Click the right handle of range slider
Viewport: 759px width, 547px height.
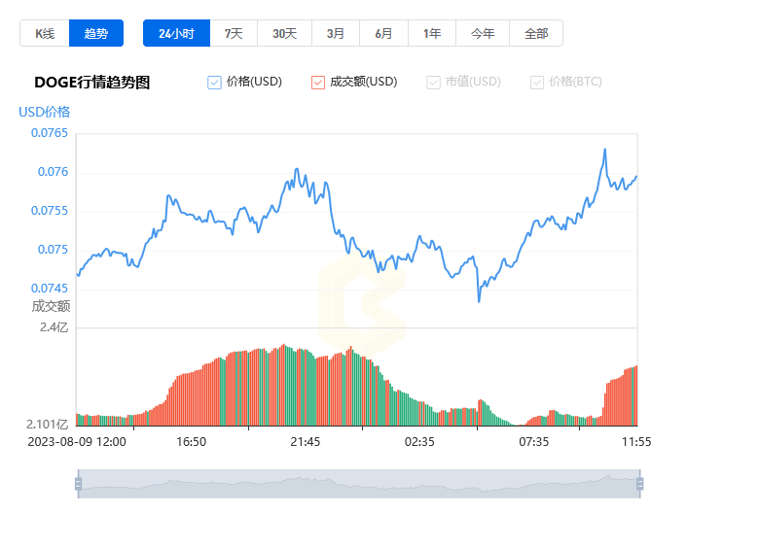640,483
